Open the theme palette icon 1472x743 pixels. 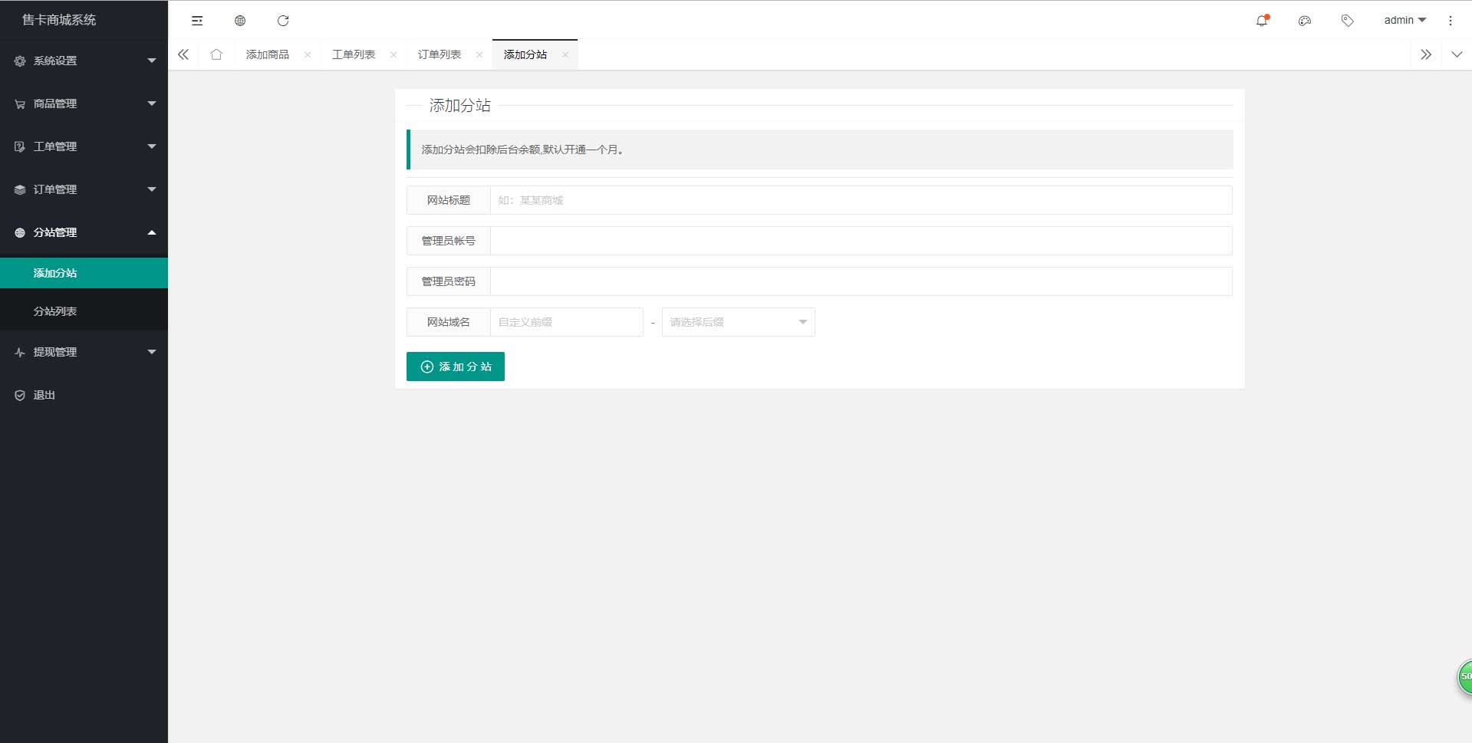pyautogui.click(x=1303, y=21)
